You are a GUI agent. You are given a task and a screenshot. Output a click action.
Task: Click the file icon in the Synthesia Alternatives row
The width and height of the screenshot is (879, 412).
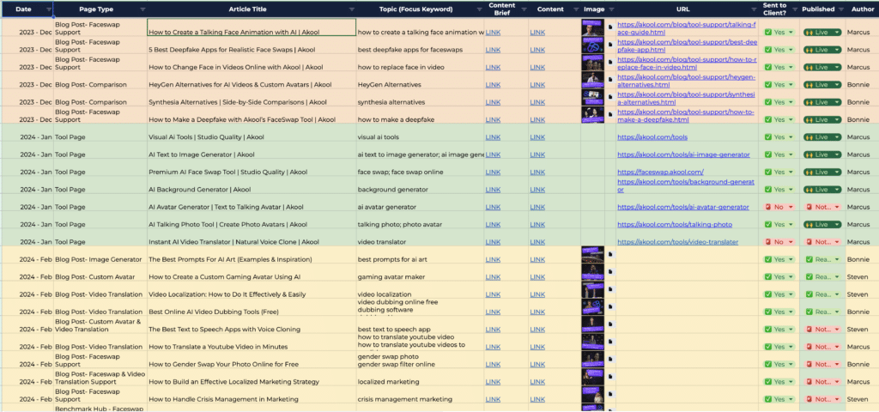click(610, 96)
